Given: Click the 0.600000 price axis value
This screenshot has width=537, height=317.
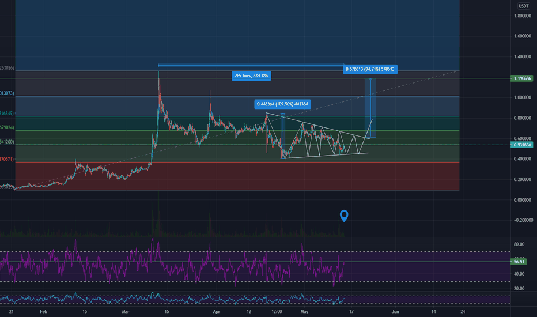Looking at the screenshot, I should click(522, 138).
